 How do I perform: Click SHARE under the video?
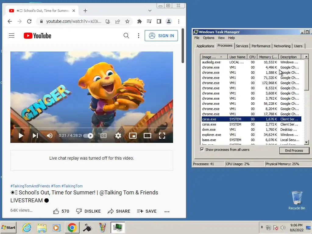[x=119, y=211]
